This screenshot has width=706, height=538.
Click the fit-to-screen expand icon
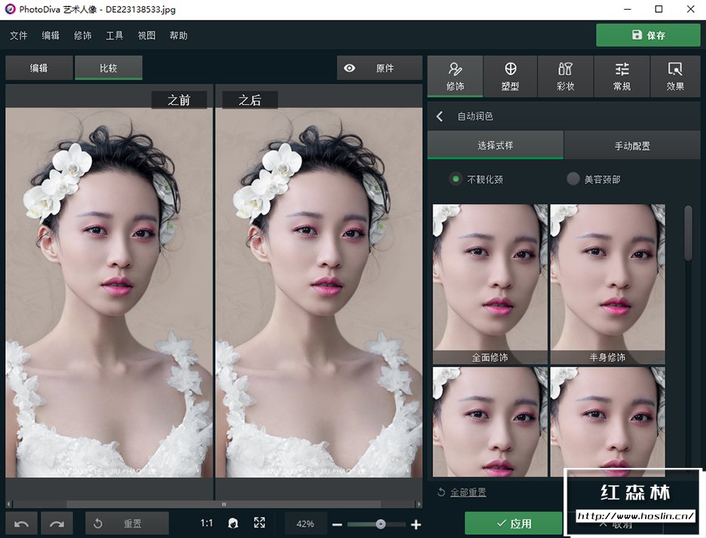[259, 523]
